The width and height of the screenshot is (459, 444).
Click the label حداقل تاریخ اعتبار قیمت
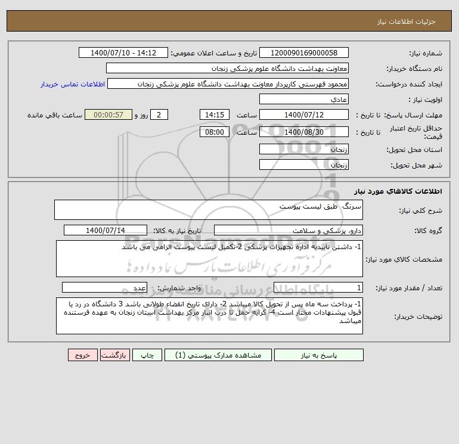pyautogui.click(x=416, y=132)
